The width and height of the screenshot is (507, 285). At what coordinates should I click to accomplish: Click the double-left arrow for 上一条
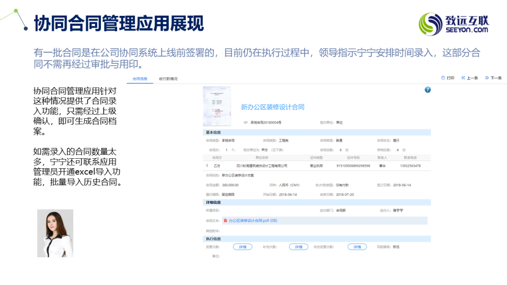click(x=463, y=78)
